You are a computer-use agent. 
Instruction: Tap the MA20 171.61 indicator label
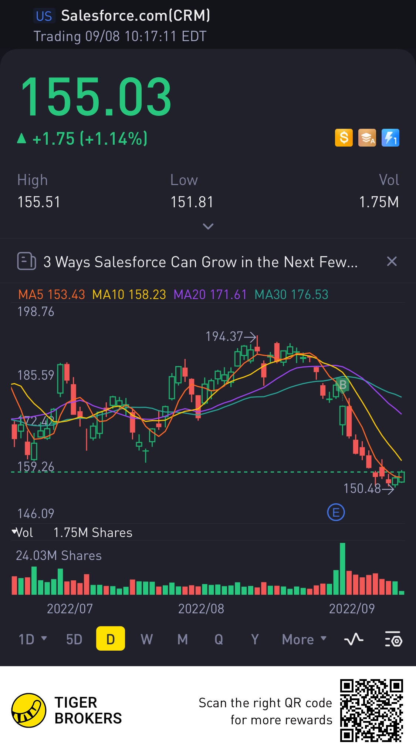pyautogui.click(x=210, y=295)
